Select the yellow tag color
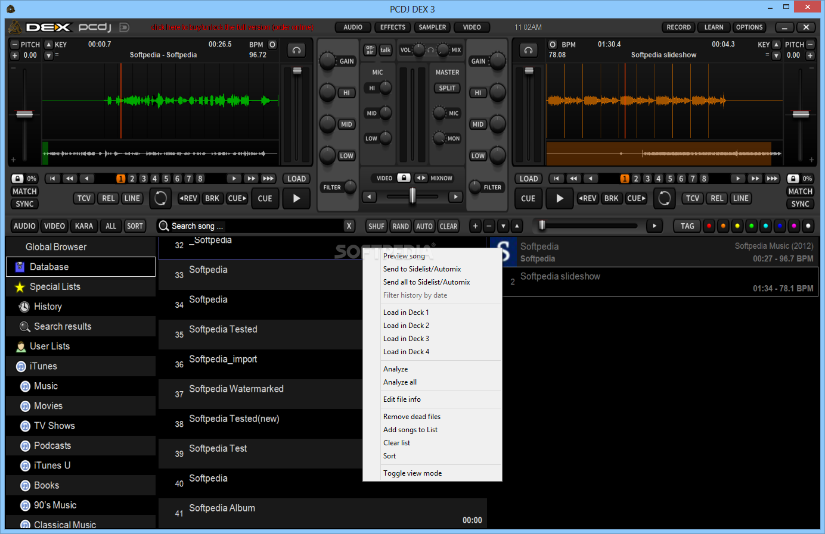 coord(737,226)
